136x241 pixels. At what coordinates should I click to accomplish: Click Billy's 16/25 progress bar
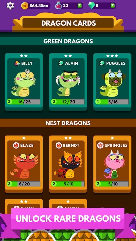pos(23,102)
